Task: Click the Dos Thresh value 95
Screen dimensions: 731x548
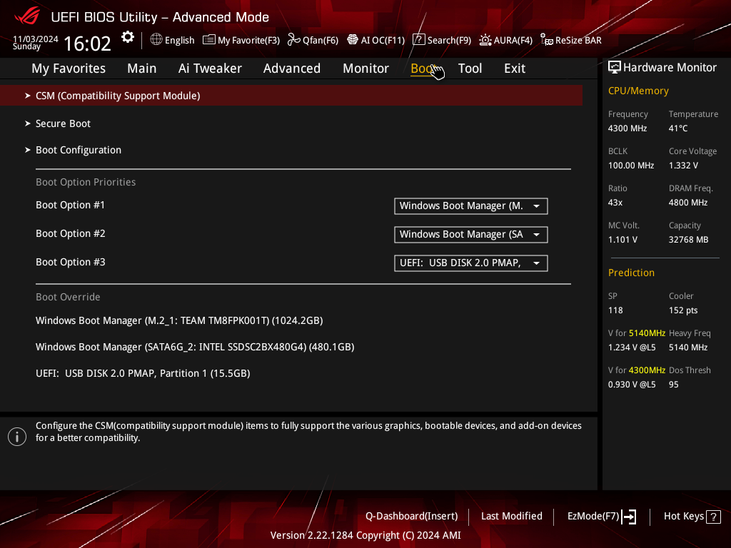Action: (x=674, y=385)
